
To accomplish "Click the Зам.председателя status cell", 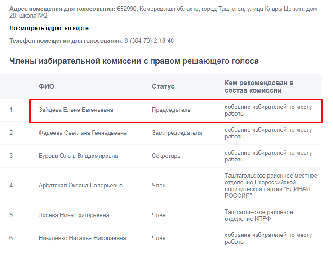I will [x=177, y=133].
